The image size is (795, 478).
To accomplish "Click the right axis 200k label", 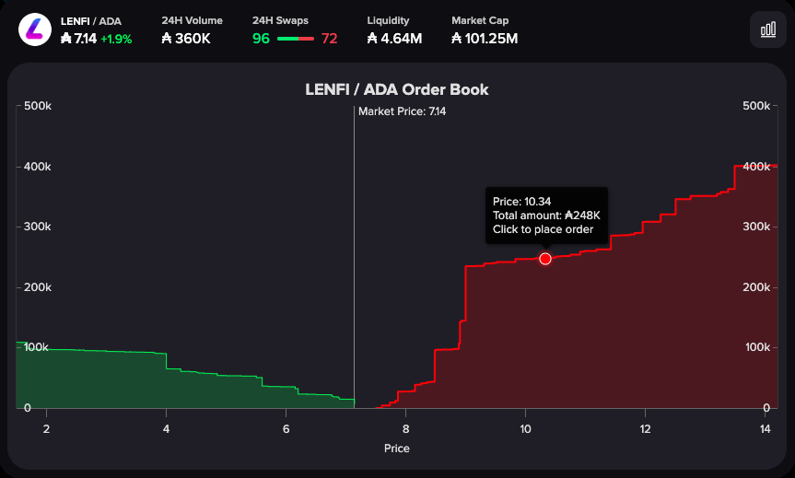I will tap(756, 287).
